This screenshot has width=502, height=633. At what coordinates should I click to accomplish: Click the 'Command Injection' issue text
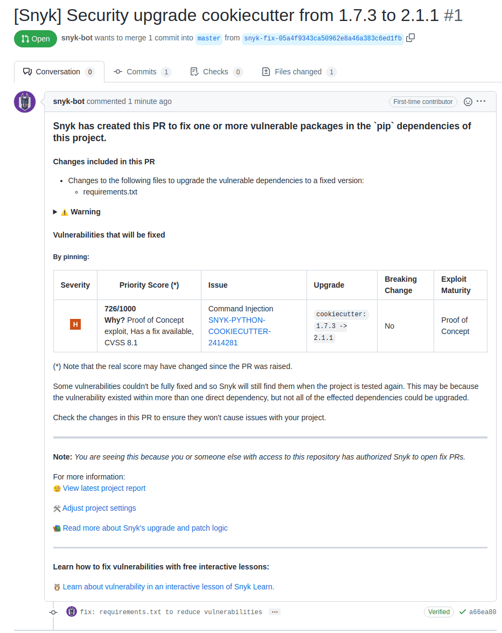coord(241,309)
